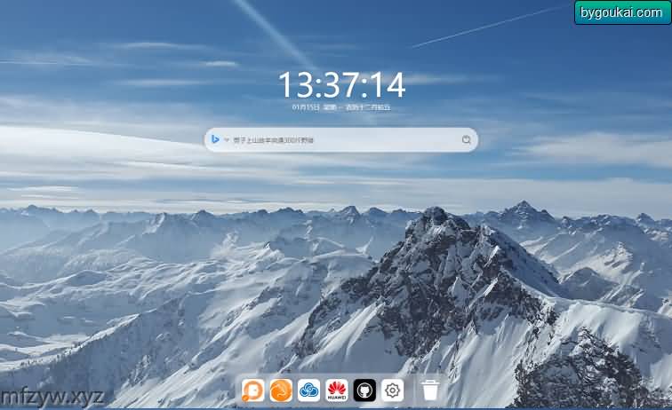This screenshot has height=410, width=672.
Task: Click the 13:37:14 clock display
Action: point(341,85)
